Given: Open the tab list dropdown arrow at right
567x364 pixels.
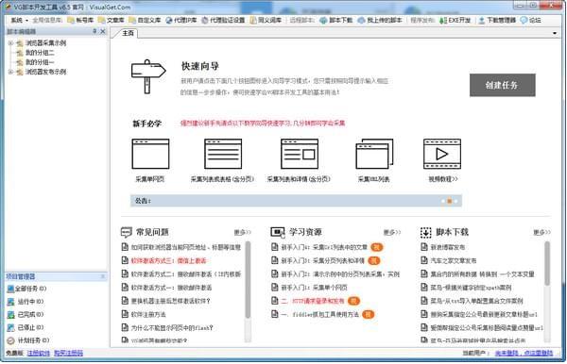Looking at the screenshot, I should (x=555, y=33).
